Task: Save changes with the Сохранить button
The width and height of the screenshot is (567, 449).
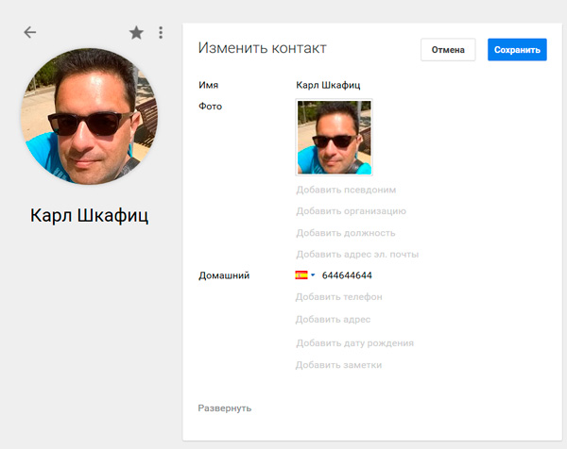Action: coord(517,50)
